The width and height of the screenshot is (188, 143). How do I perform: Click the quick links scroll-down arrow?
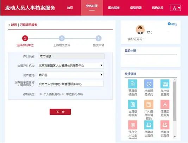tap(175, 137)
